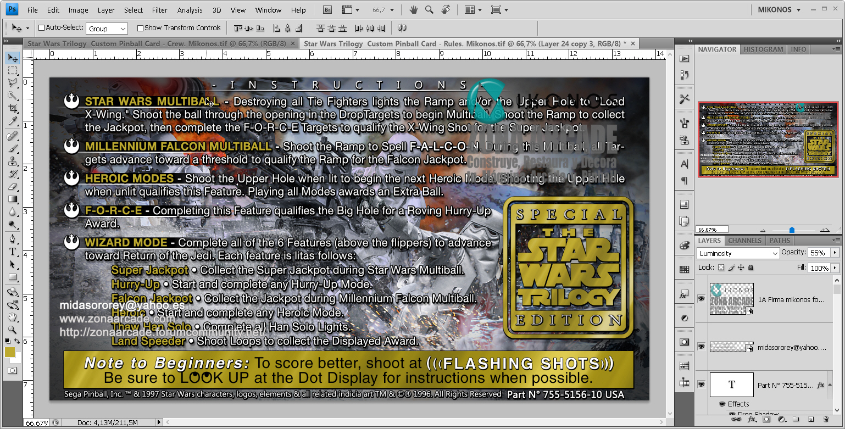Open the Paragraph panel icon

click(684, 180)
